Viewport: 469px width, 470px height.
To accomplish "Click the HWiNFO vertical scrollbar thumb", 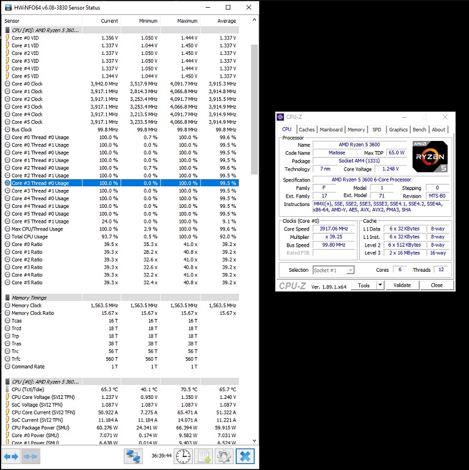I will (x=254, y=109).
